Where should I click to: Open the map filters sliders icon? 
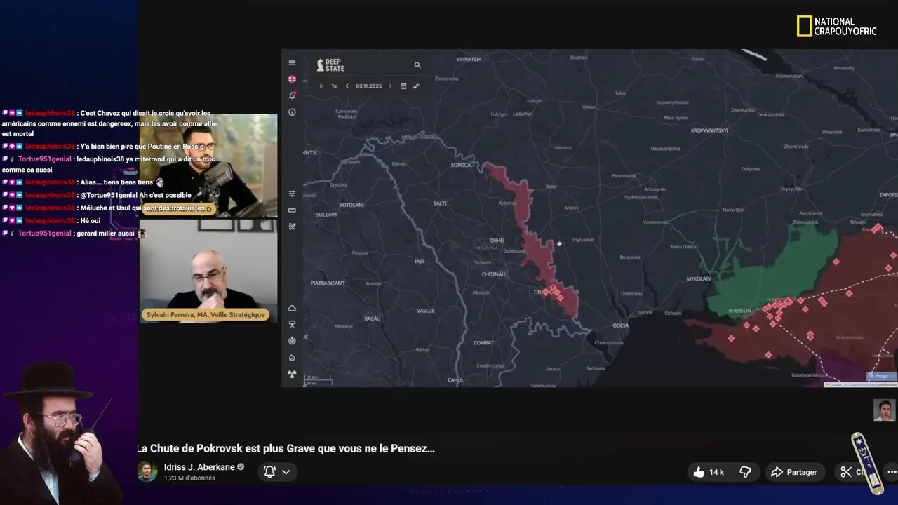(292, 194)
